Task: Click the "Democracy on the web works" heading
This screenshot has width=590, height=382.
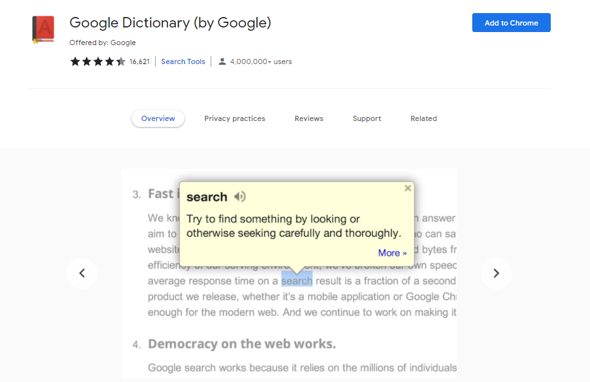Action: click(241, 344)
